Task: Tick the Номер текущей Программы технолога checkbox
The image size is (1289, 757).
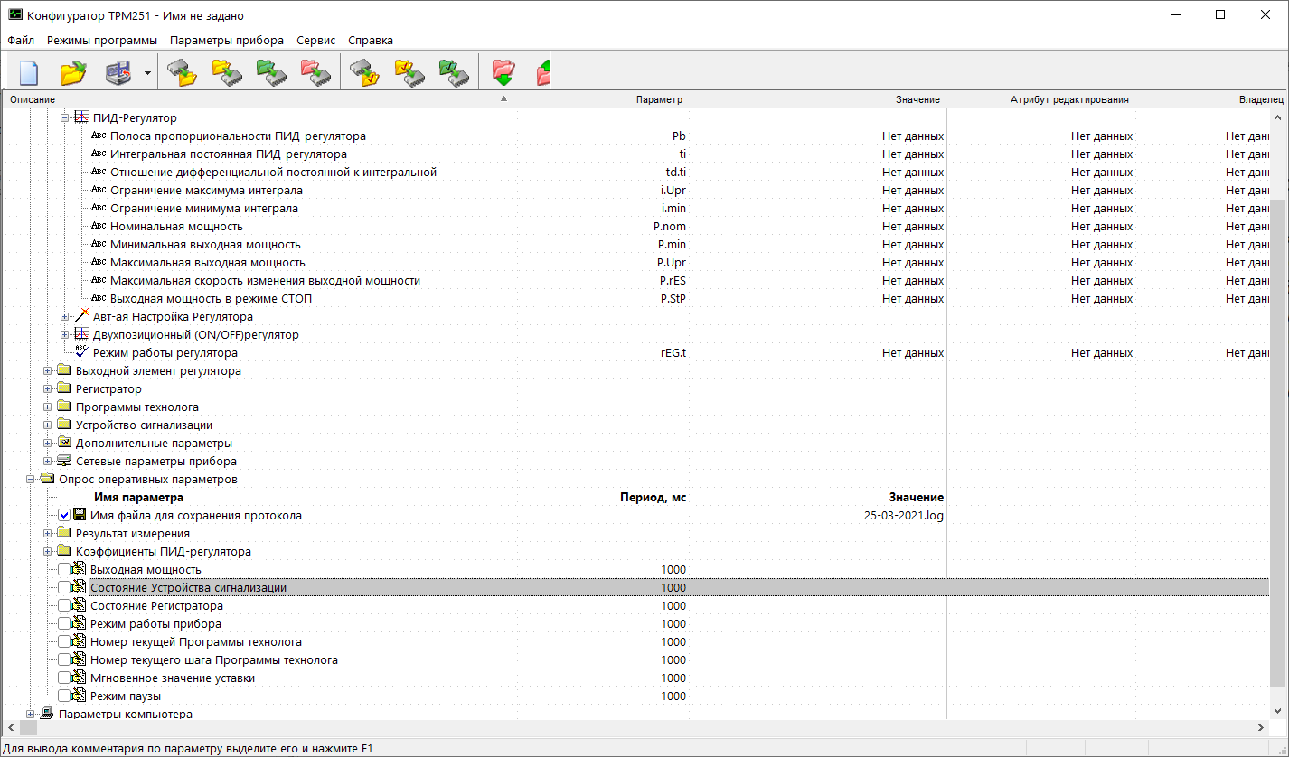Action: click(63, 642)
